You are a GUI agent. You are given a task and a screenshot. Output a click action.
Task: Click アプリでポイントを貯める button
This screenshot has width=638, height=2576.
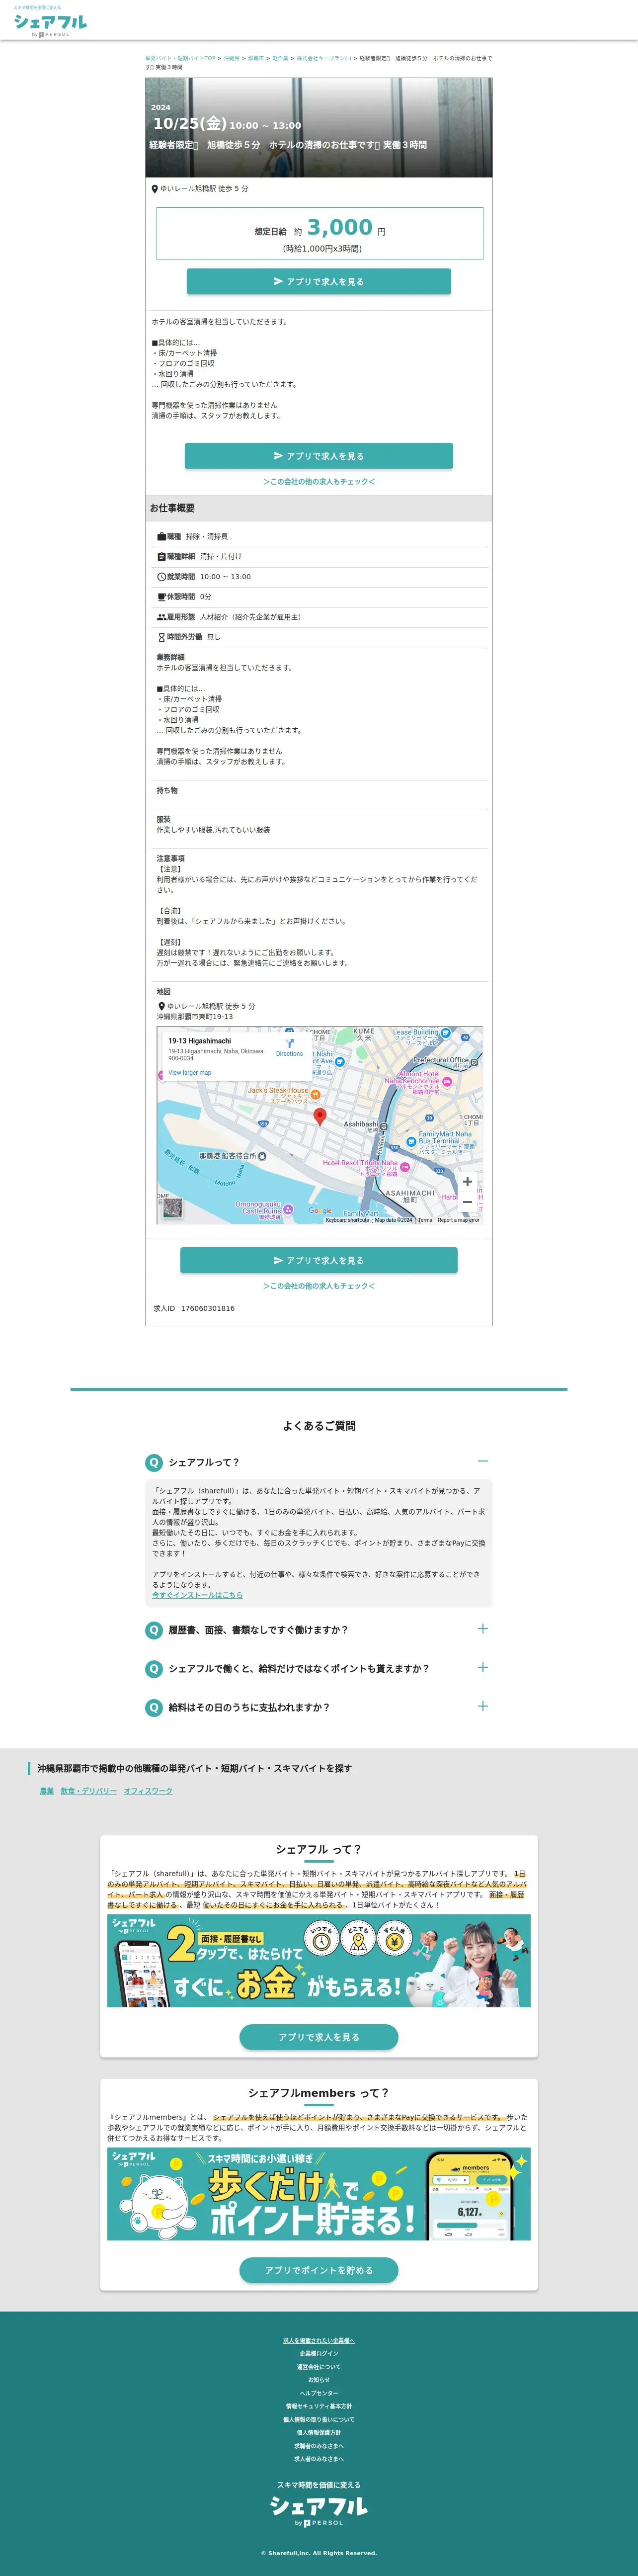click(319, 2270)
